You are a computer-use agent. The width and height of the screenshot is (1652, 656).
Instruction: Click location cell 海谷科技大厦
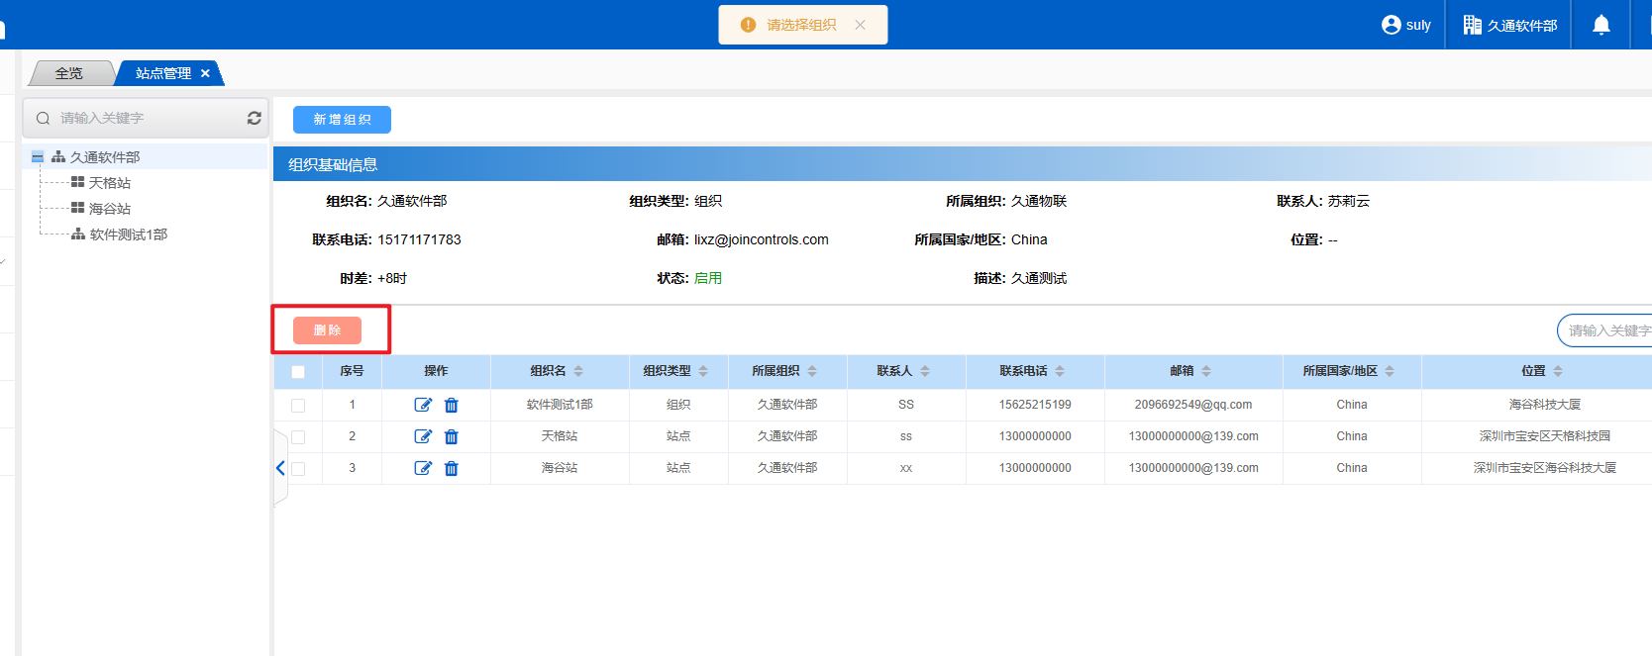click(1544, 405)
